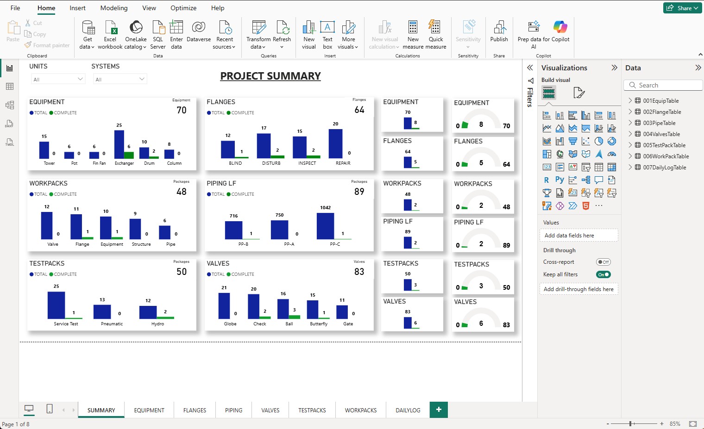Click the Share button
Image resolution: width=704 pixels, height=429 pixels.
[x=682, y=8]
